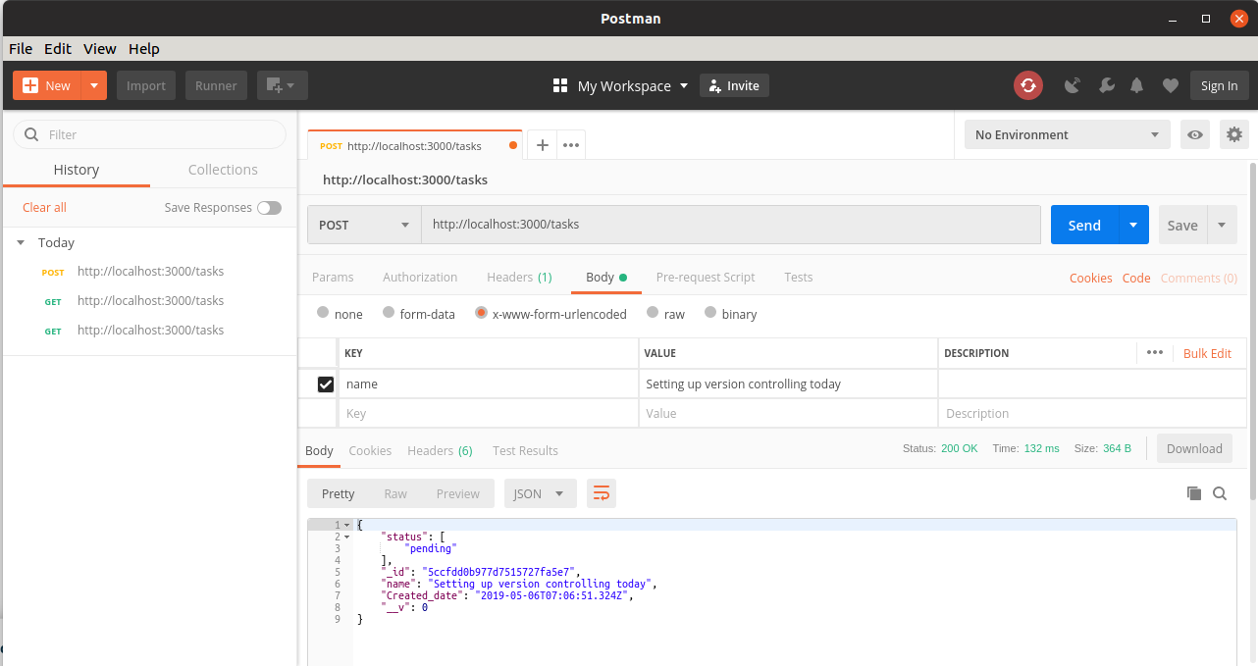Open the Help menu
This screenshot has width=1258, height=666.
(144, 48)
